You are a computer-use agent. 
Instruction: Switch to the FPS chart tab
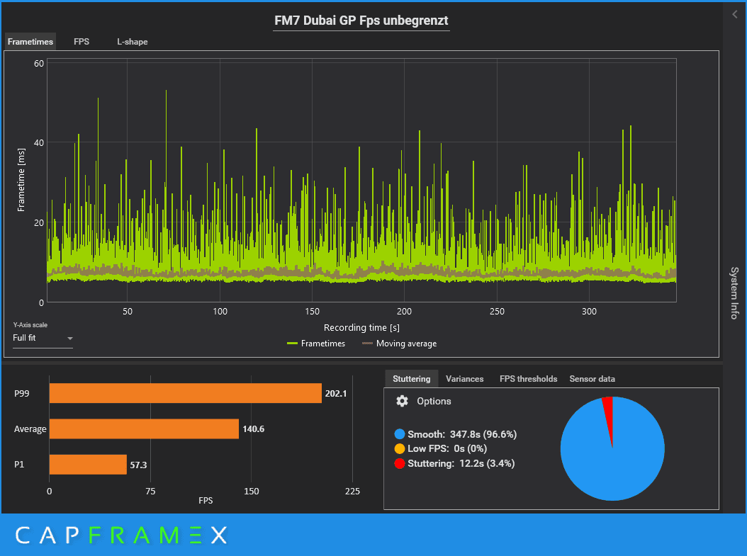point(82,42)
